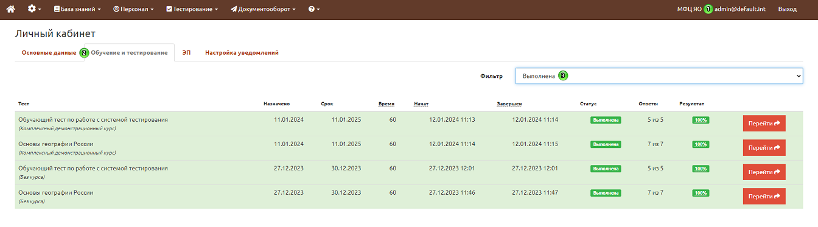Click Перейти for test started 27.12.2023 12:01
818x227 pixels.
click(x=764, y=172)
